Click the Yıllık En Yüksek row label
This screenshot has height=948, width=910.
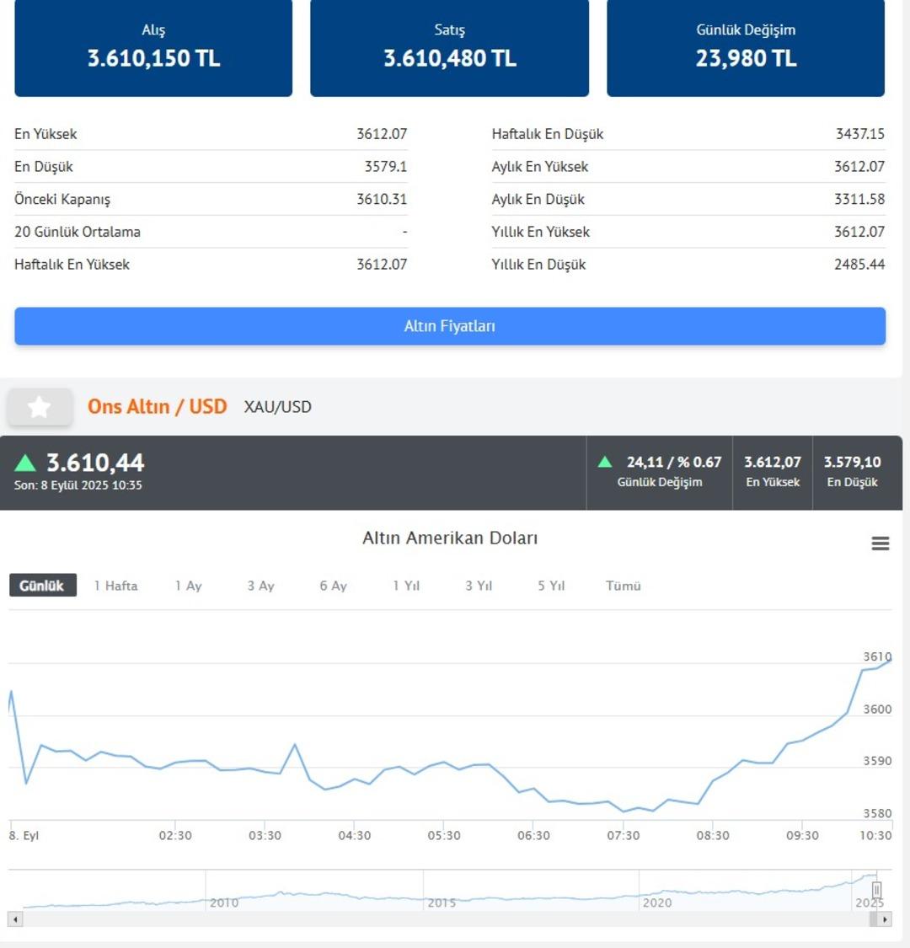[x=541, y=232]
